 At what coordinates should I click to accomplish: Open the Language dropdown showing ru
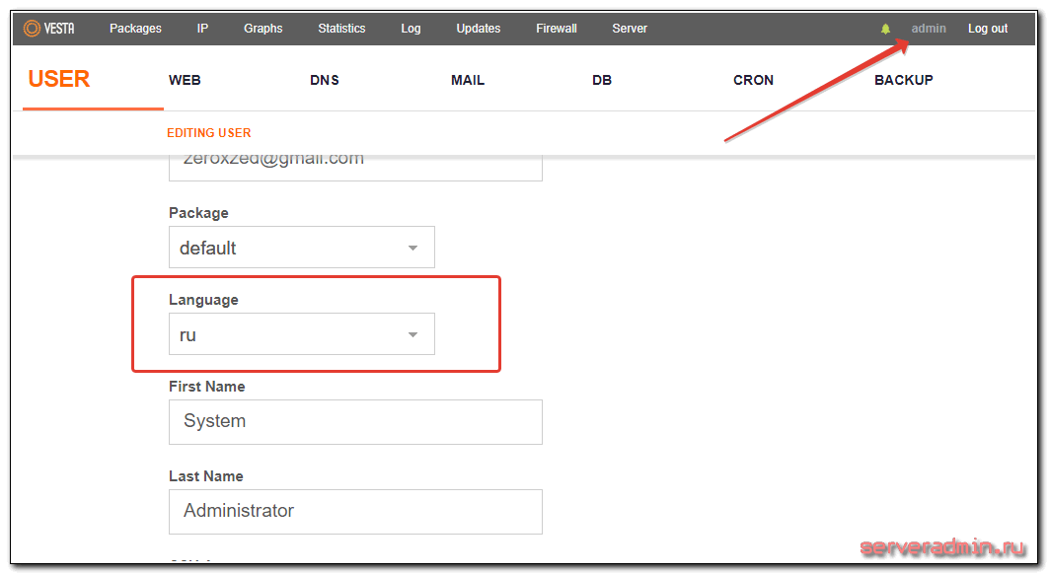click(302, 334)
